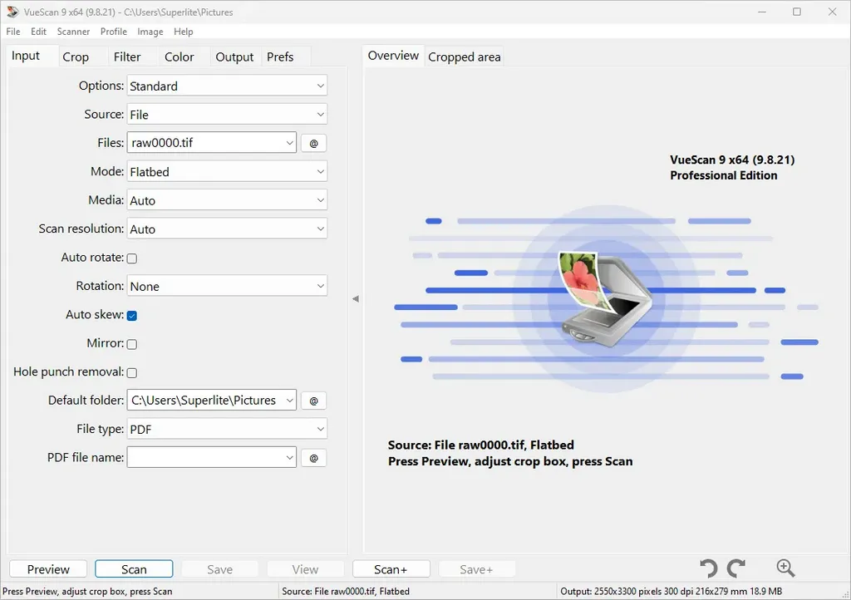Maximize the VueScan window
The width and height of the screenshot is (851, 600).
797,12
